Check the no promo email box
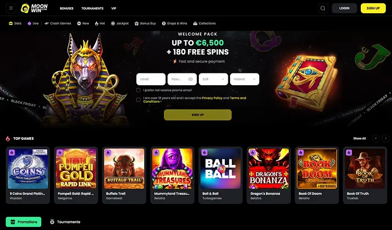This screenshot has height=230, width=392. [138, 90]
